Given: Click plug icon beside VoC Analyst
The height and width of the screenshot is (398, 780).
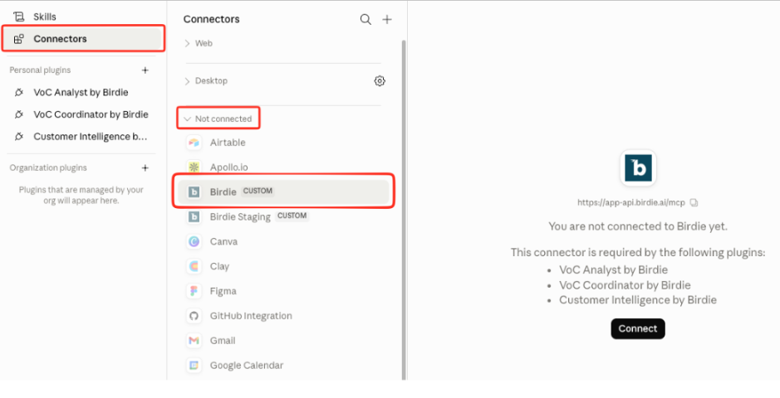Looking at the screenshot, I should pos(19,92).
